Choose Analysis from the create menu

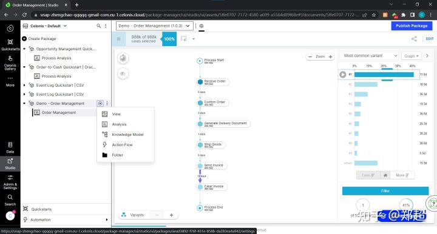coord(126,124)
